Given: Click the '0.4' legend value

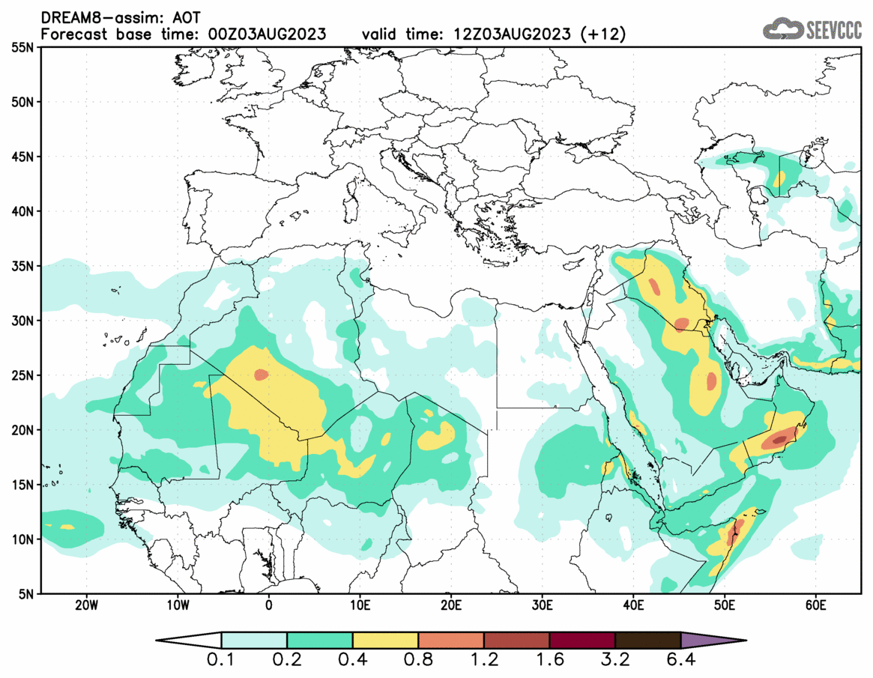Looking at the screenshot, I should [x=352, y=661].
